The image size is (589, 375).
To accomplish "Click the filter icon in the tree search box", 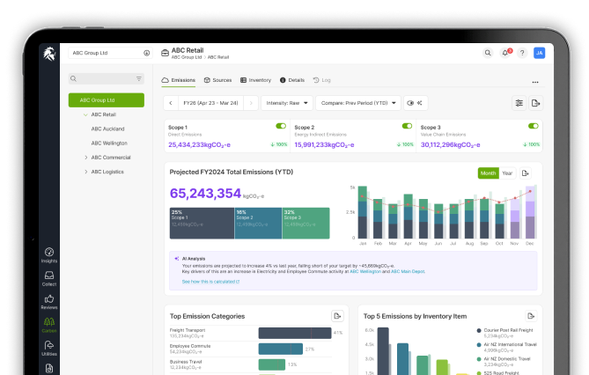I will click(138, 78).
